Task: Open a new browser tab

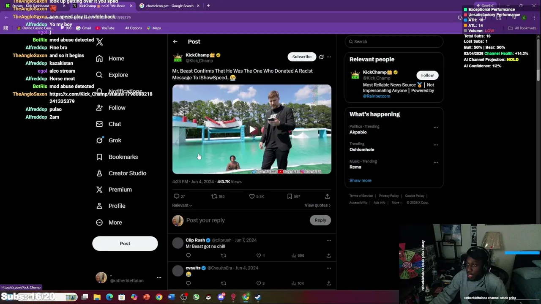Action: pyautogui.click(x=208, y=6)
